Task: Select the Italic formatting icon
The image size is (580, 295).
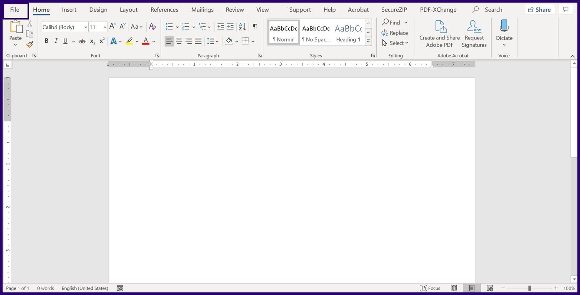Action: click(56, 41)
